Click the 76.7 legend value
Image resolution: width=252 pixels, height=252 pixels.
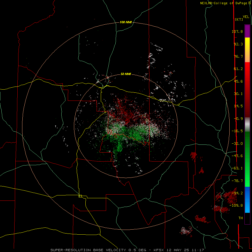pyautogui.click(x=238, y=56)
